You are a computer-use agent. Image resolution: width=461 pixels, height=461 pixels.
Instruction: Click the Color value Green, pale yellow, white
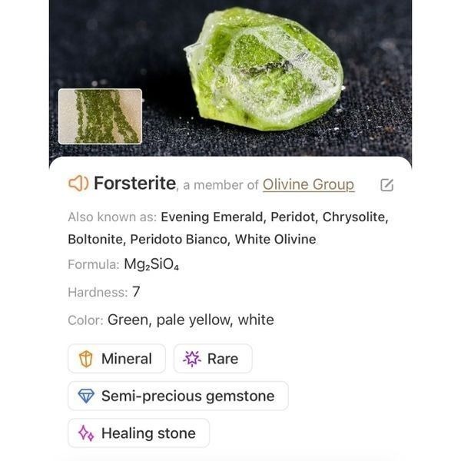191,320
